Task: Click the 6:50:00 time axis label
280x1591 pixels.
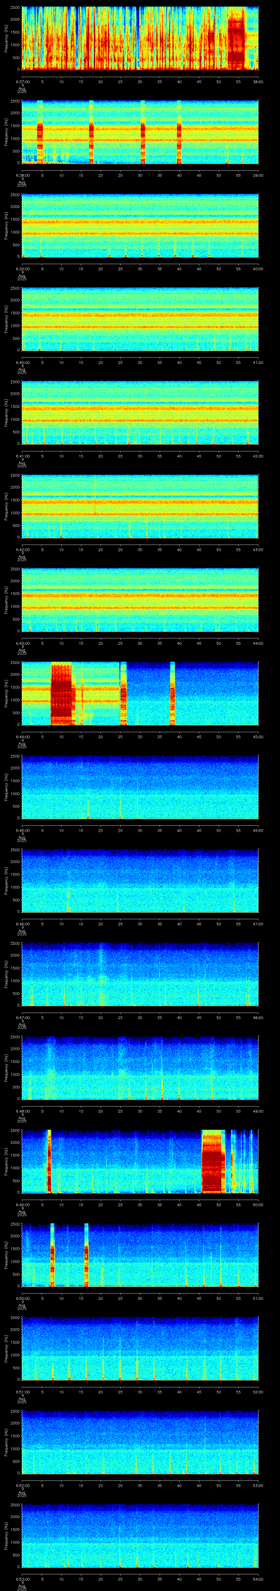Action: point(22,1298)
